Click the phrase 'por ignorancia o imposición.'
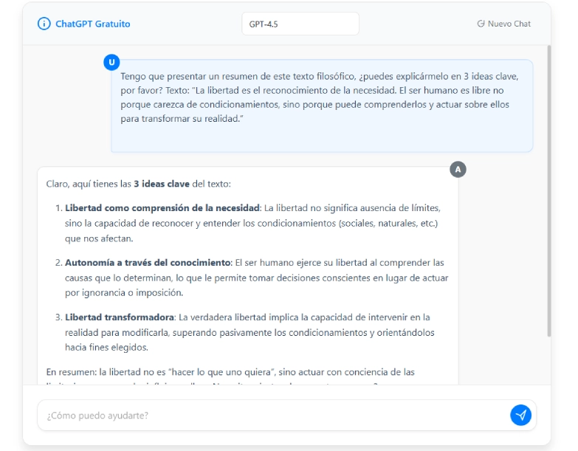This screenshot has width=578, height=451. (124, 293)
